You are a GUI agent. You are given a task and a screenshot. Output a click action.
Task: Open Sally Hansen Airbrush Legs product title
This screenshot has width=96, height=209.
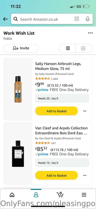[x=58, y=66]
